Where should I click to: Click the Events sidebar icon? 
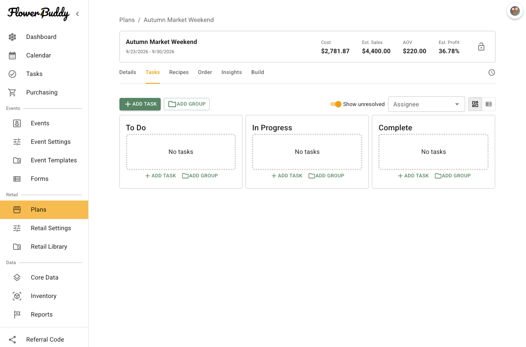click(x=17, y=123)
